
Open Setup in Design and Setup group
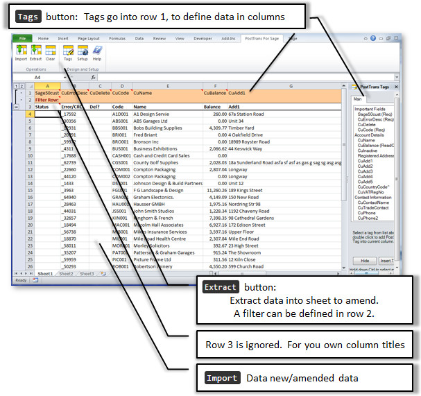[x=83, y=52]
